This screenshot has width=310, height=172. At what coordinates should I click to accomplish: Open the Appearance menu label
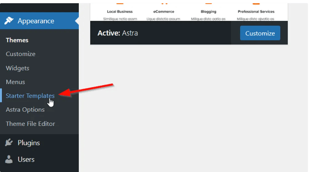tap(36, 21)
